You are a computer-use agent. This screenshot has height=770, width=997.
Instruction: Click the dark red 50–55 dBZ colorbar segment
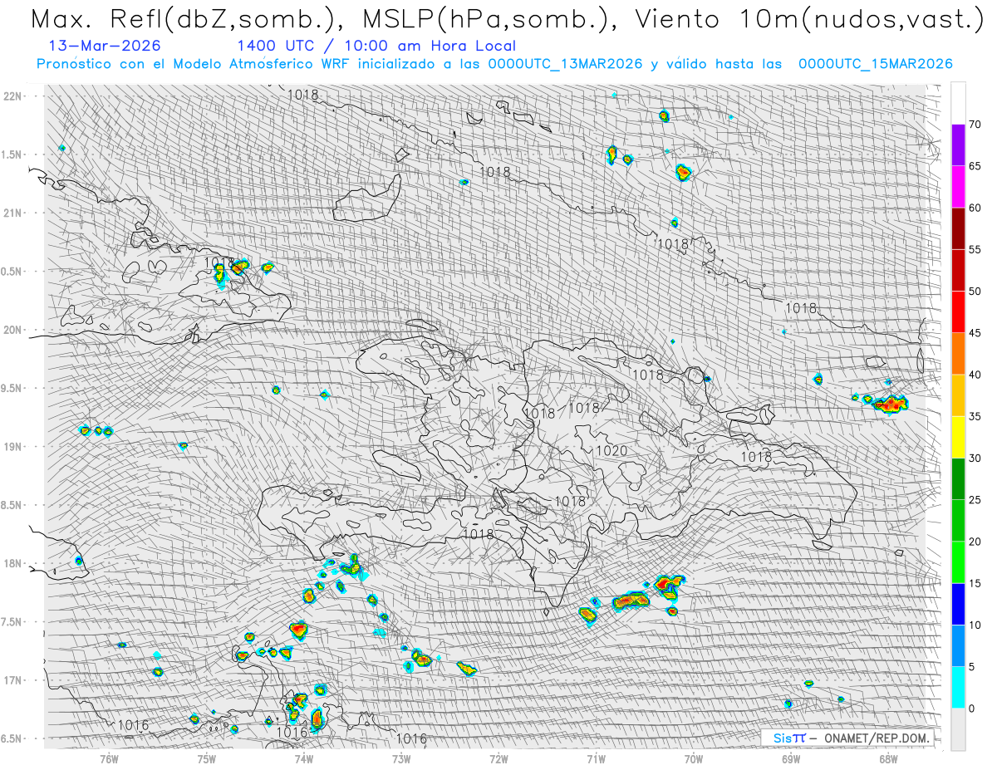[958, 270]
